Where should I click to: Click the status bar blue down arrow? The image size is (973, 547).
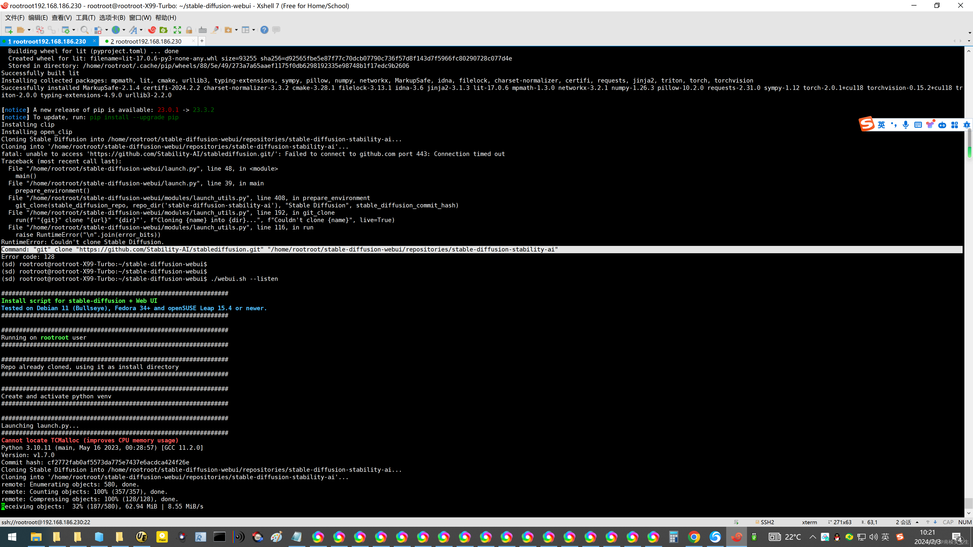(x=935, y=522)
